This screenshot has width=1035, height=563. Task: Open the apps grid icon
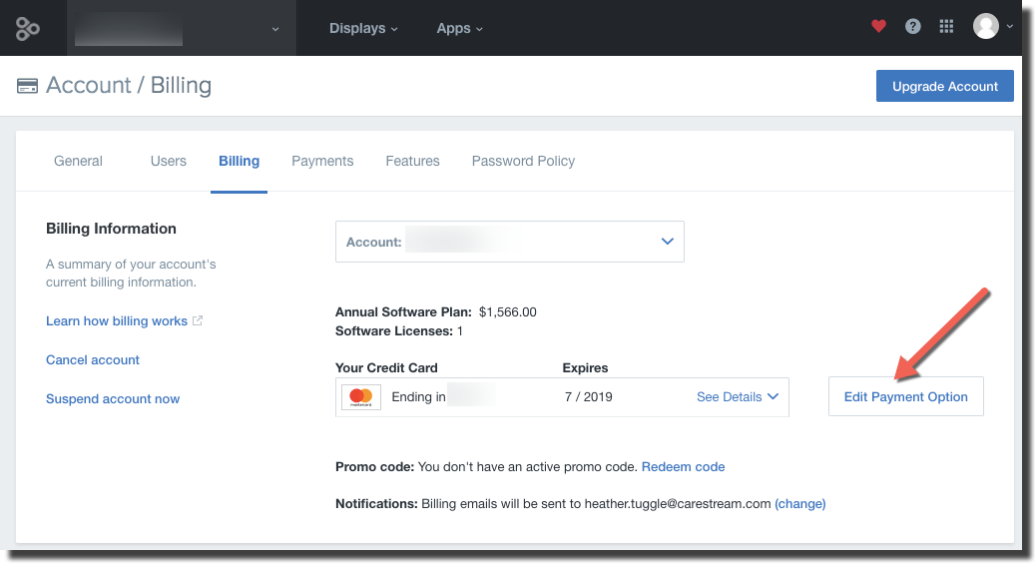click(946, 26)
